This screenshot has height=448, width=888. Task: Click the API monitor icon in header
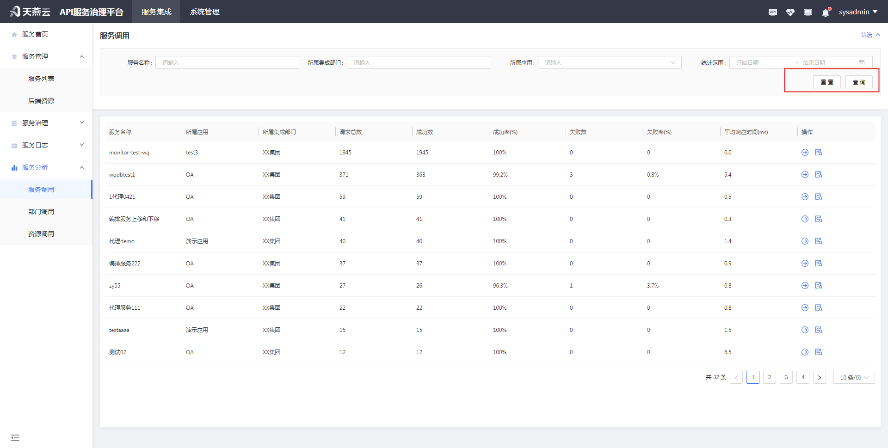772,12
